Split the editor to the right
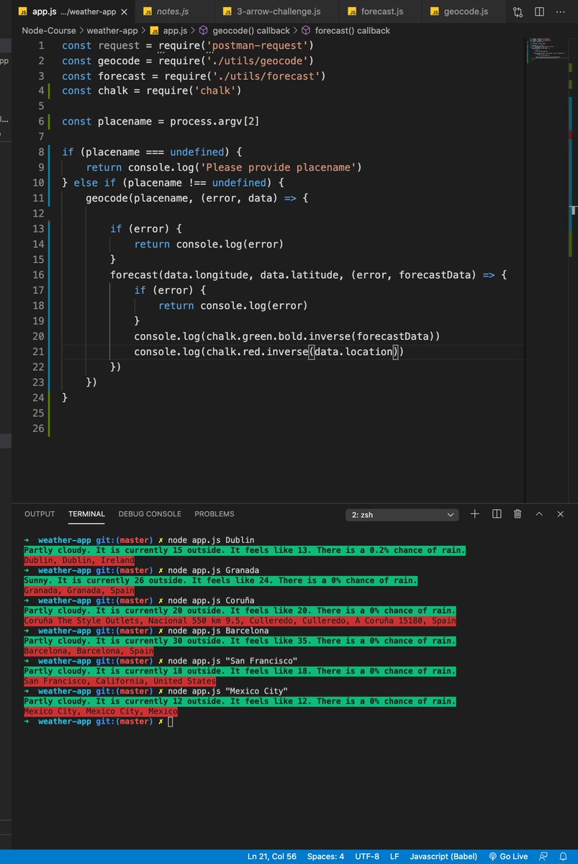The image size is (578, 864). 540,12
